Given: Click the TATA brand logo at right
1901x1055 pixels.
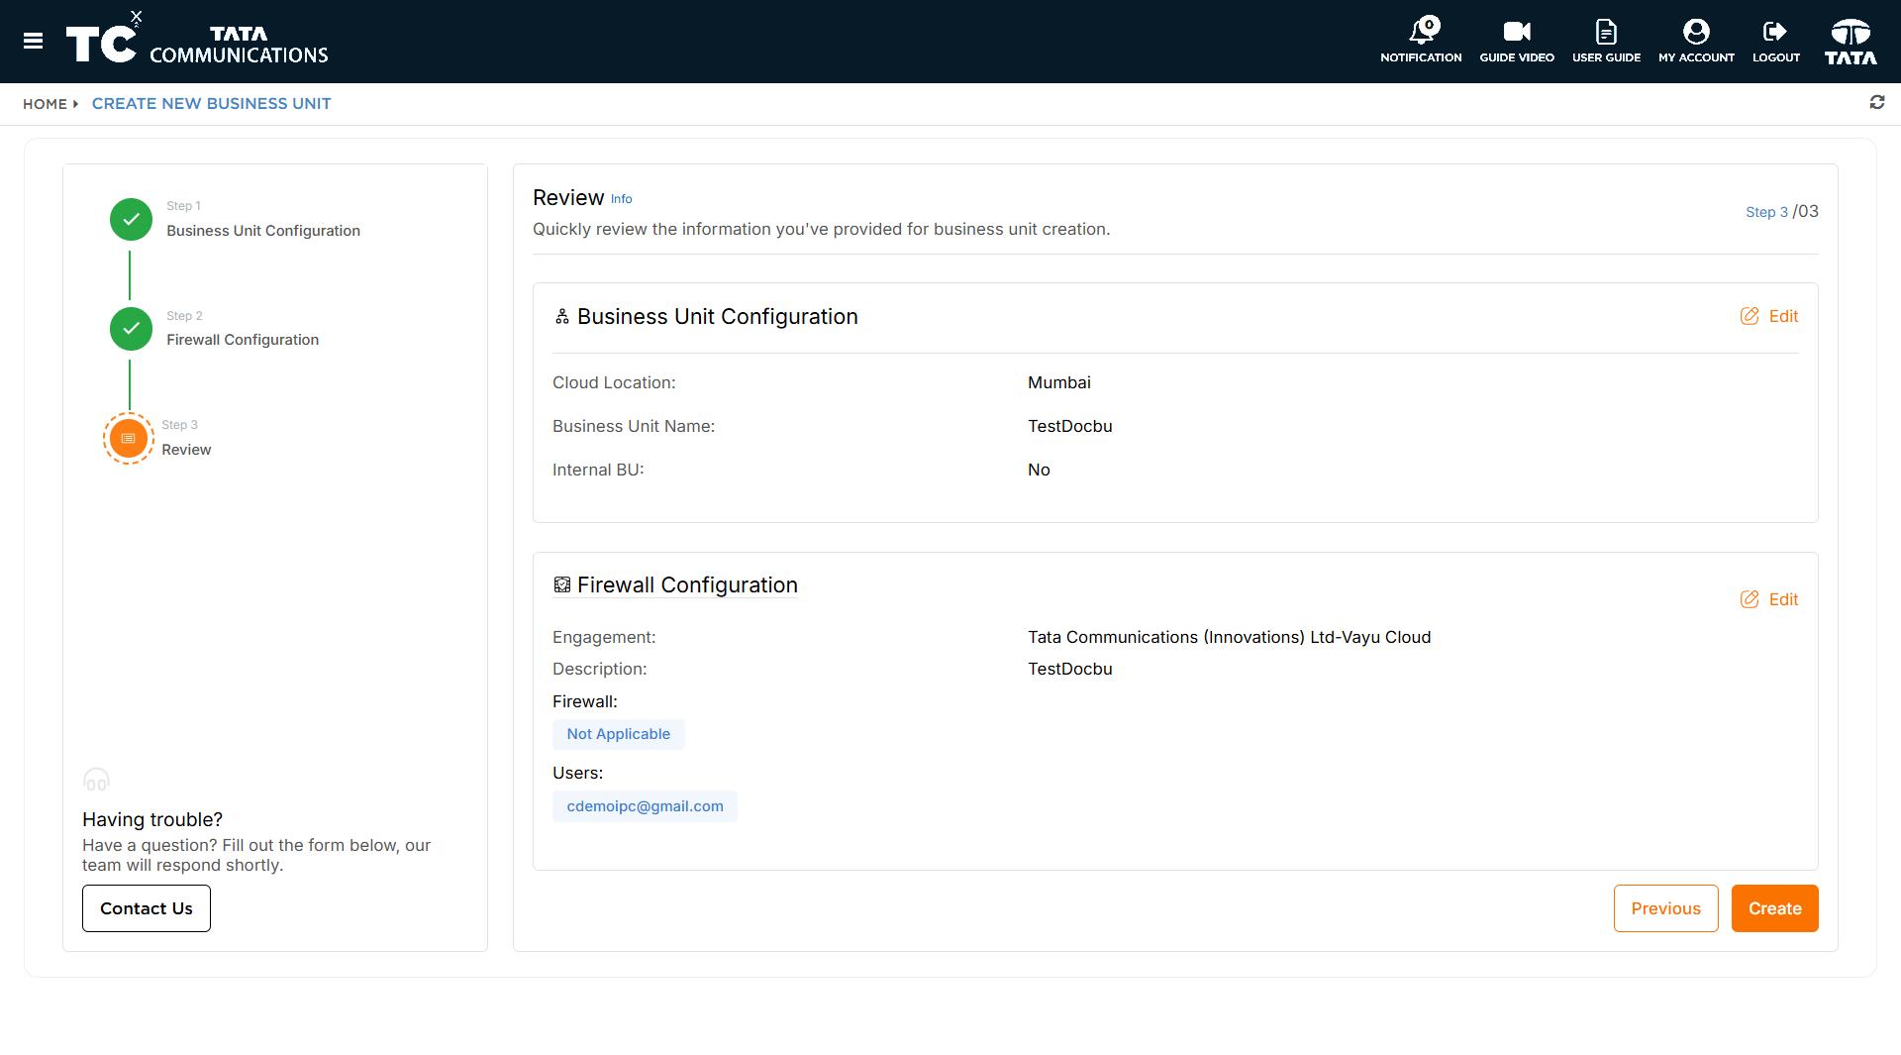Looking at the screenshot, I should pyautogui.click(x=1851, y=41).
